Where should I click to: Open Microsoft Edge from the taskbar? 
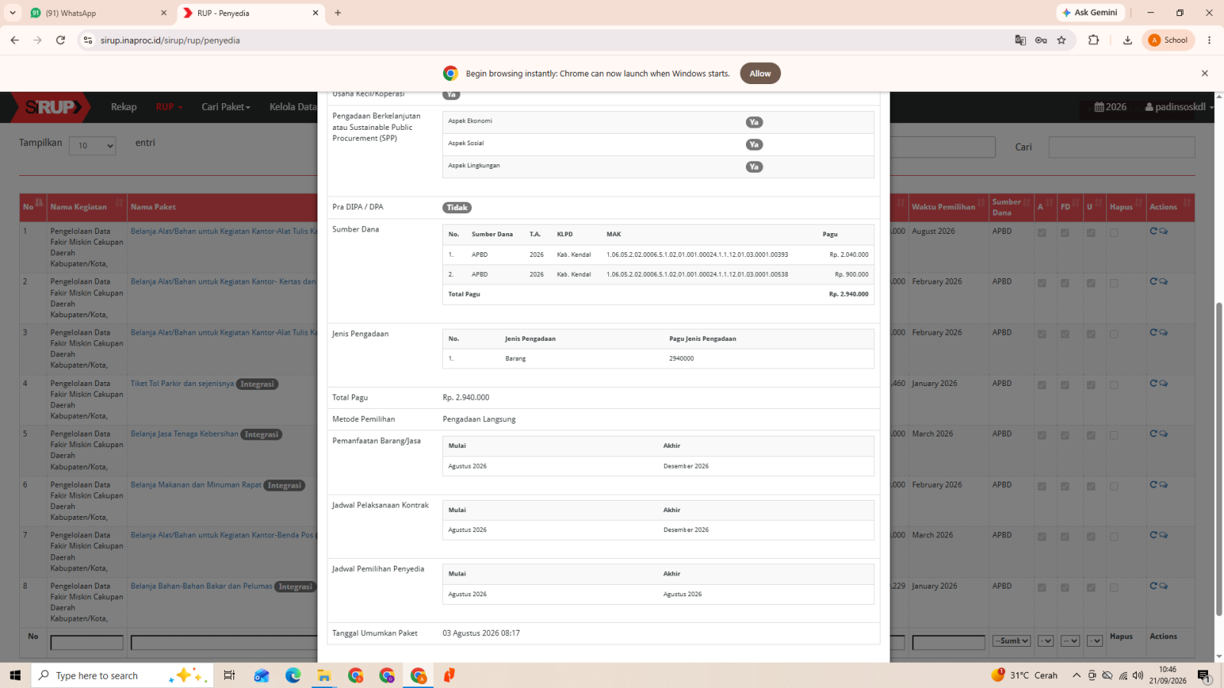coord(293,675)
